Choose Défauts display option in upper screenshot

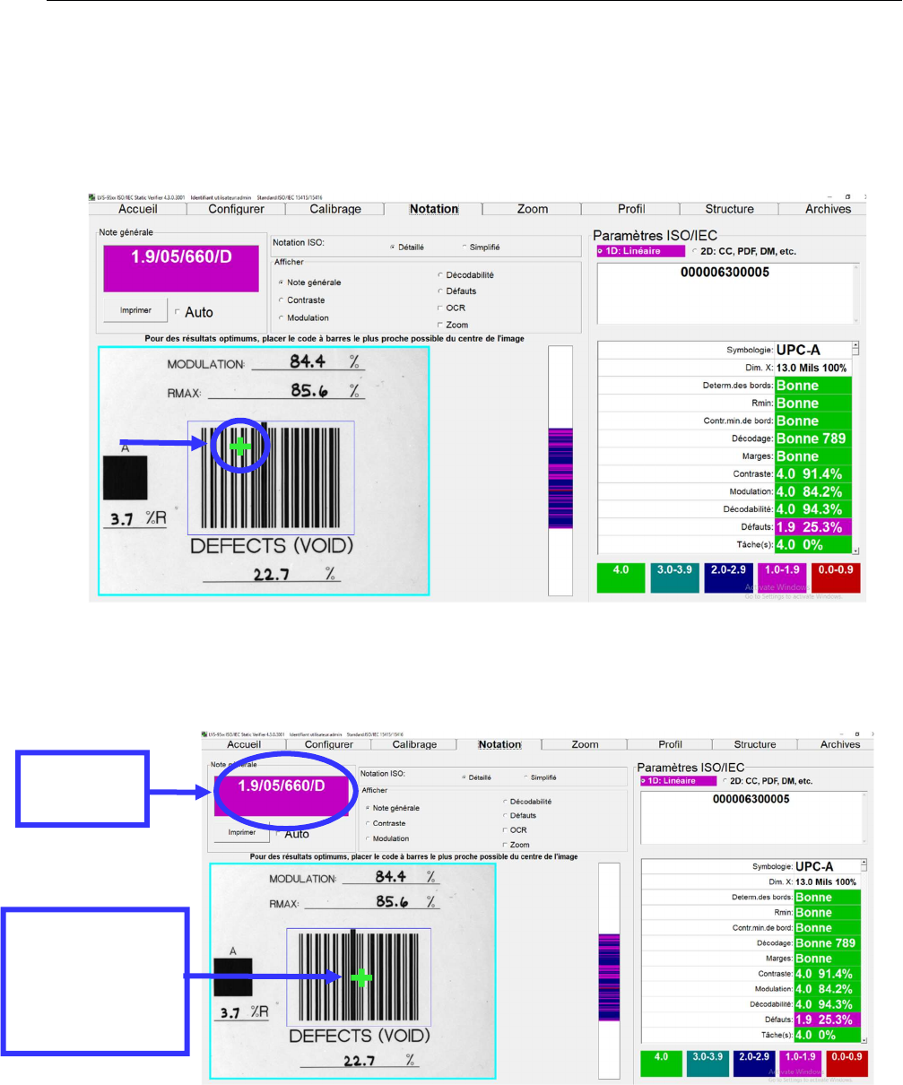[456, 291]
